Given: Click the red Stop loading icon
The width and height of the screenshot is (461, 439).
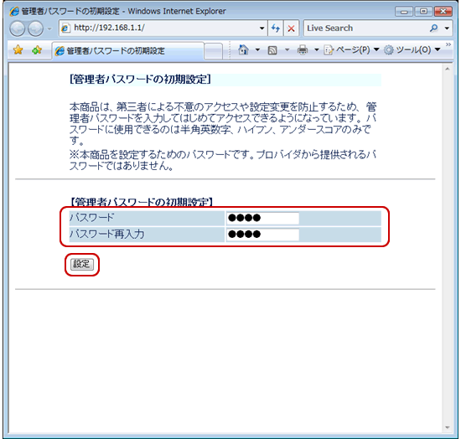Looking at the screenshot, I should pyautogui.click(x=291, y=28).
